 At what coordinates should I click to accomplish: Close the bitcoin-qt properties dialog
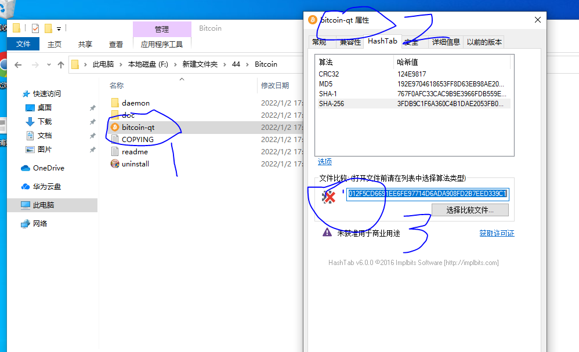pos(538,20)
